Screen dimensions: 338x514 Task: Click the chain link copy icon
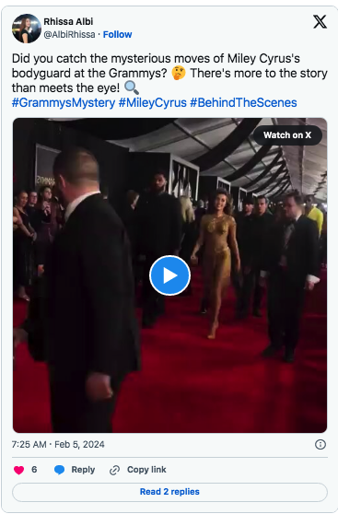point(114,470)
